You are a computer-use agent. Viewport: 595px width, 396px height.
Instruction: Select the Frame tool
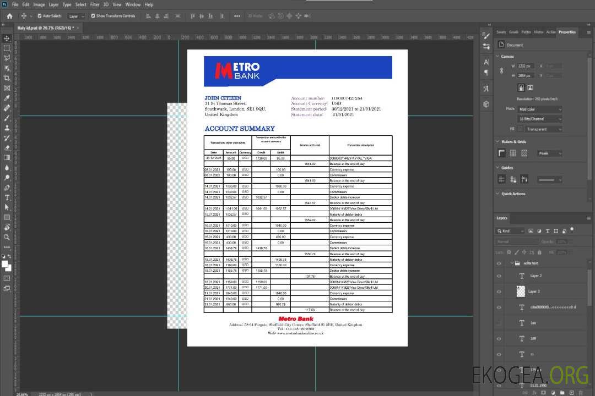[x=7, y=88]
